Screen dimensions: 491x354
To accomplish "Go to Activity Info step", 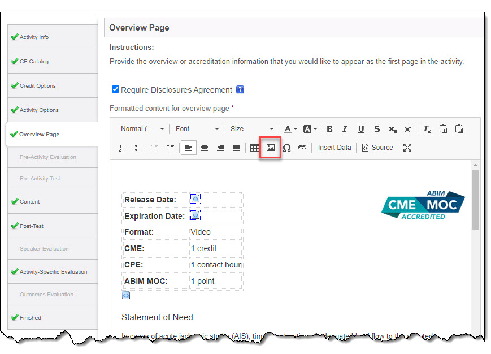I will click(x=53, y=37).
